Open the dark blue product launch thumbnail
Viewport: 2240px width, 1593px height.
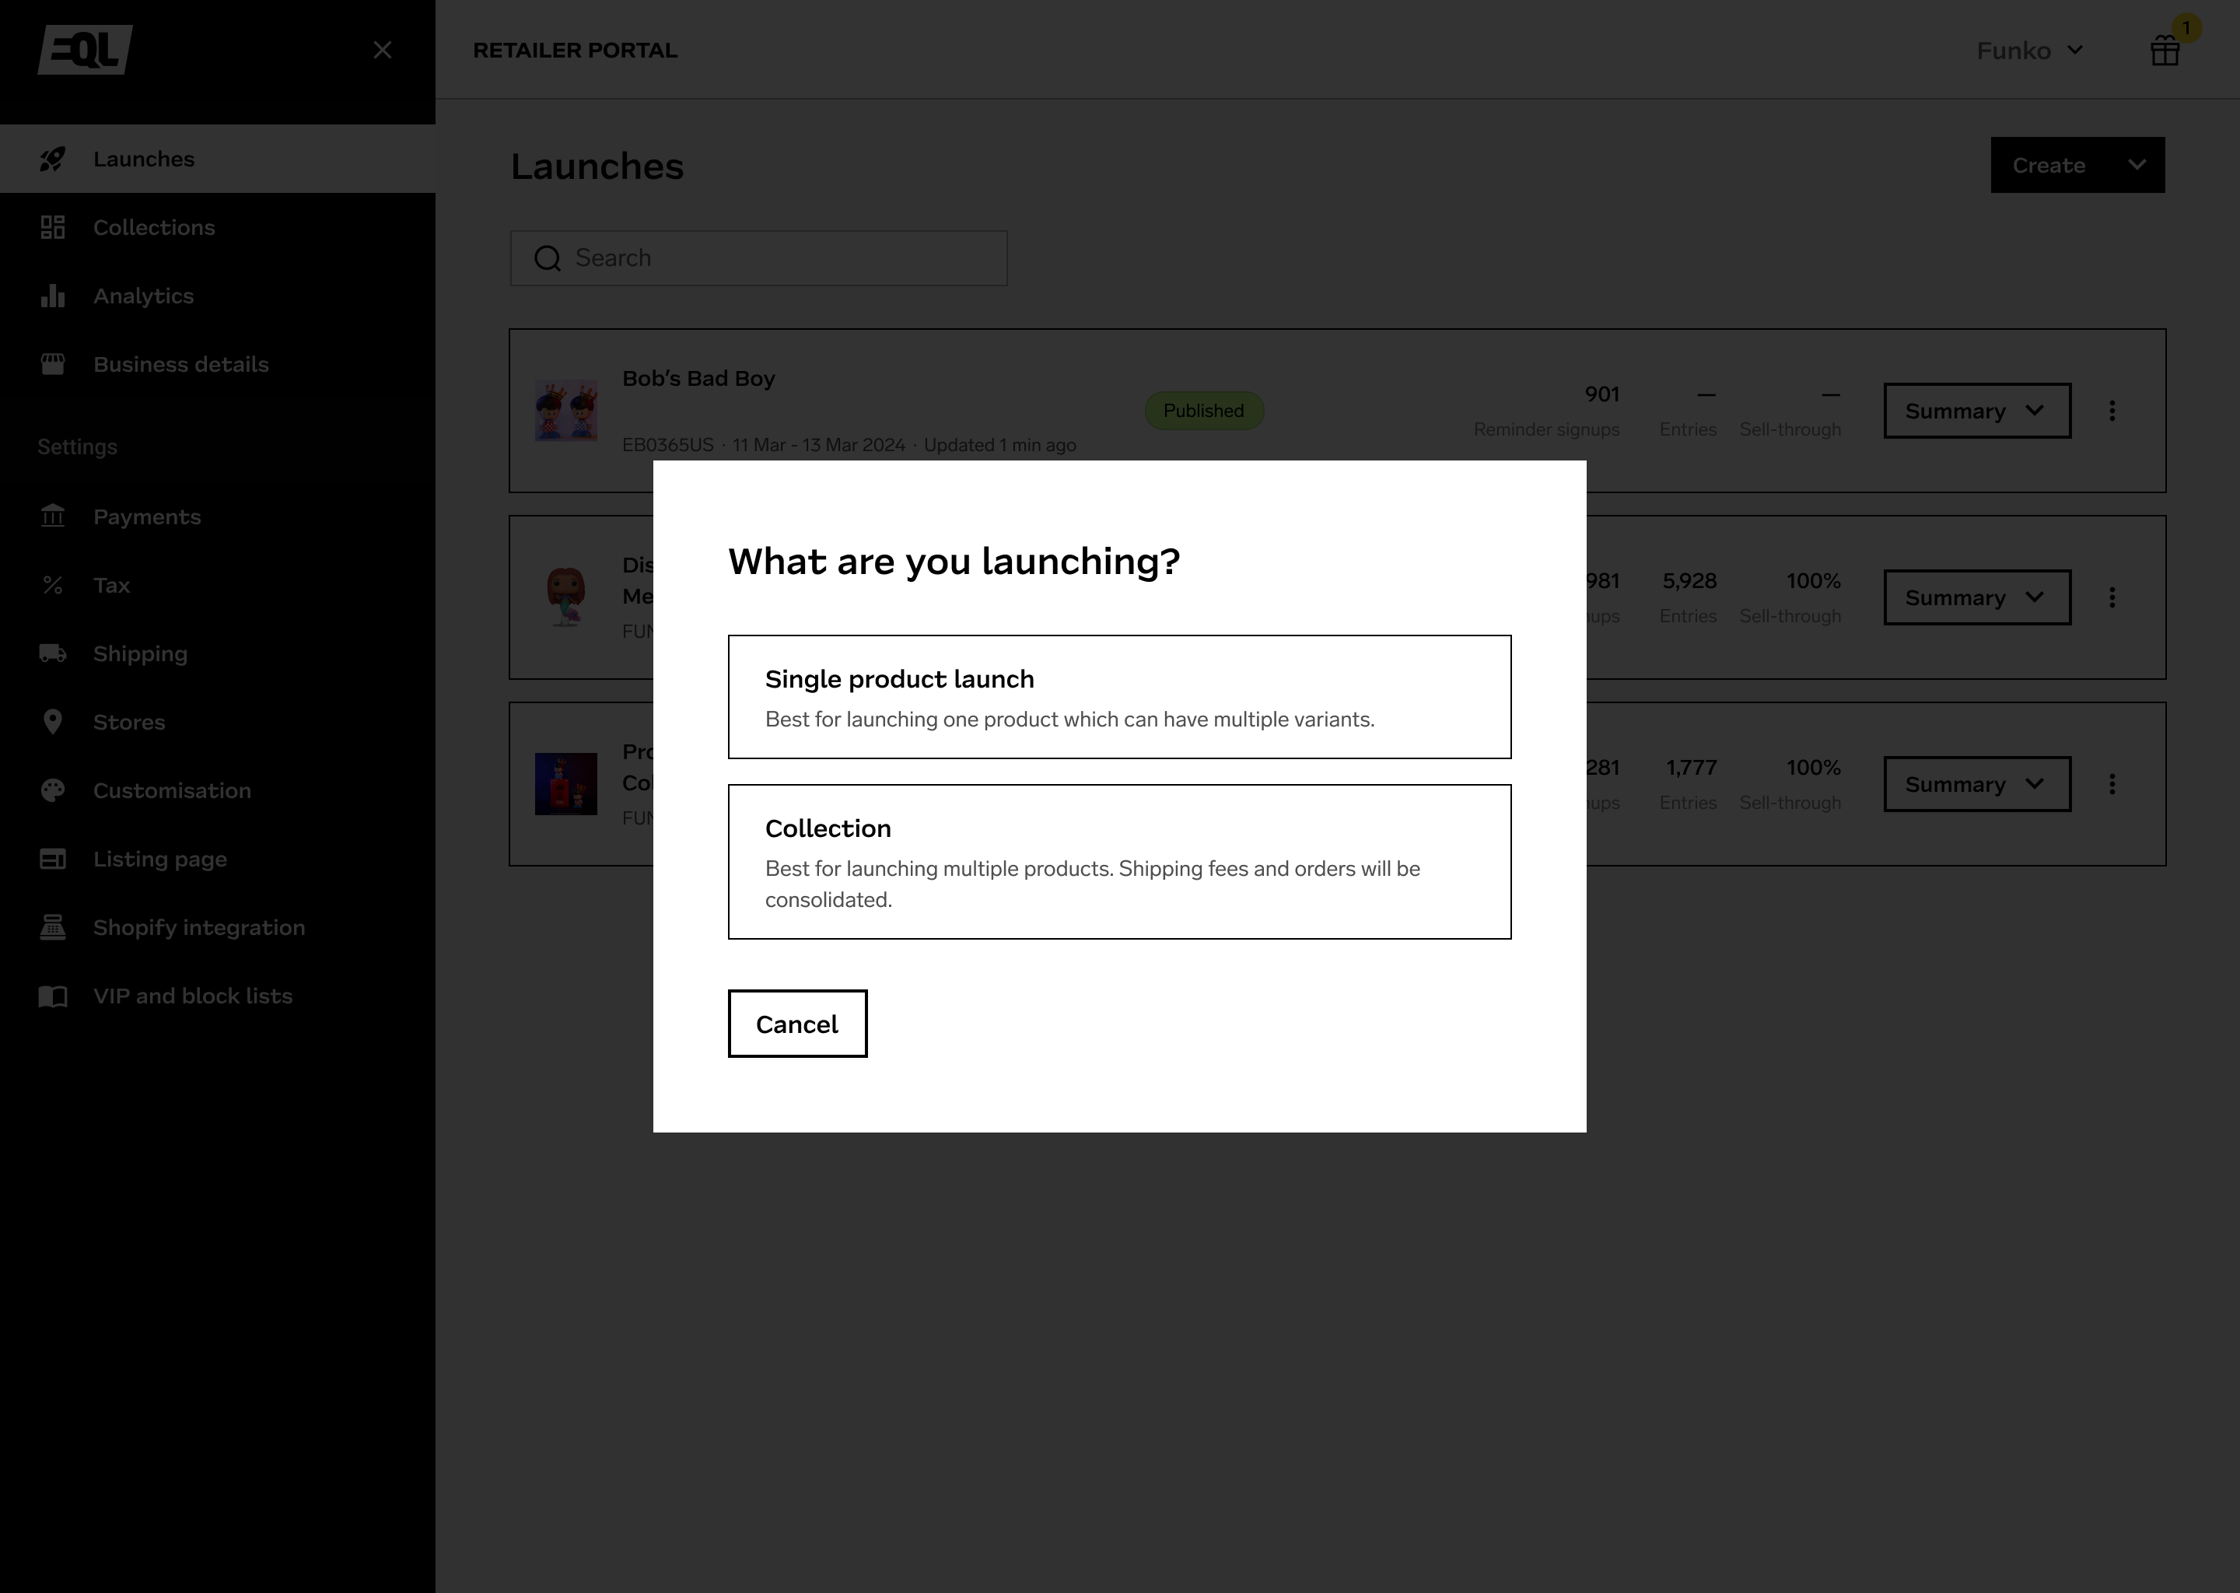pyautogui.click(x=566, y=784)
